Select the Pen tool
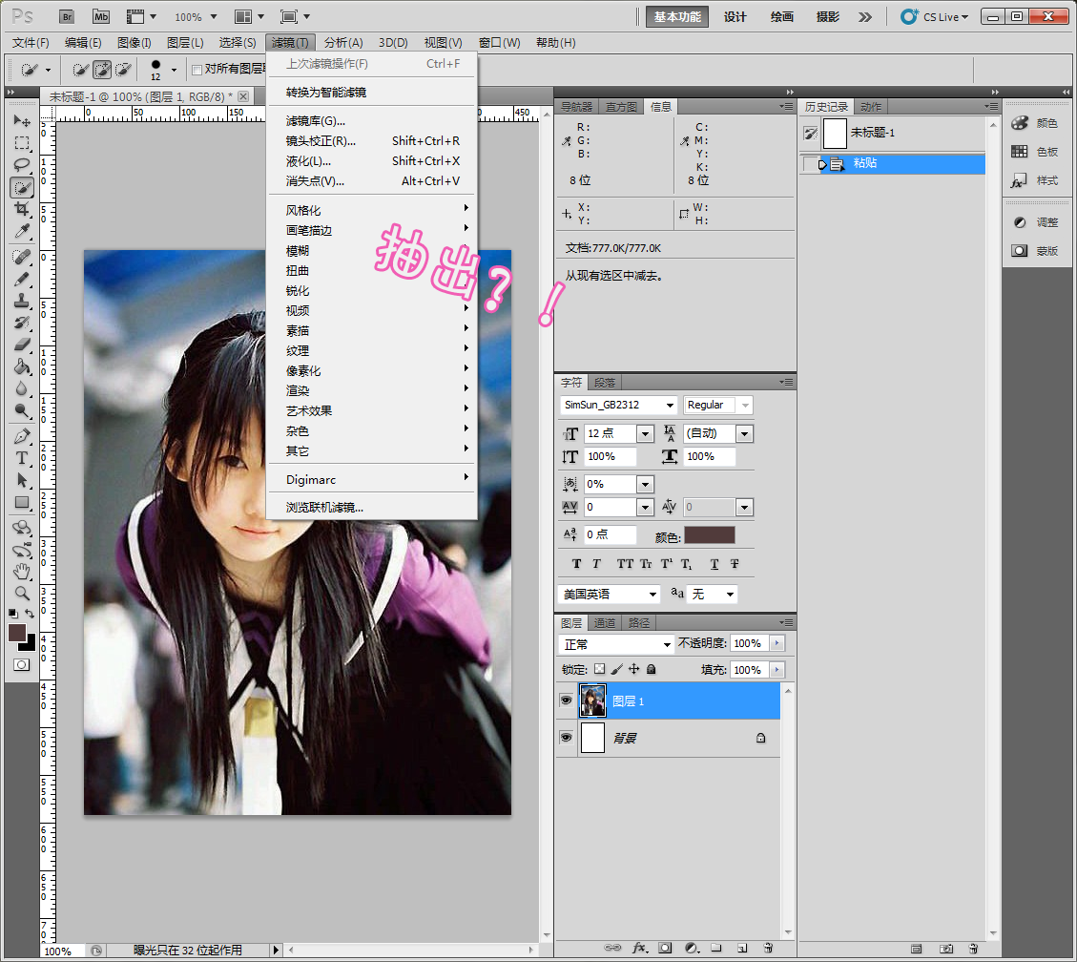 22,436
